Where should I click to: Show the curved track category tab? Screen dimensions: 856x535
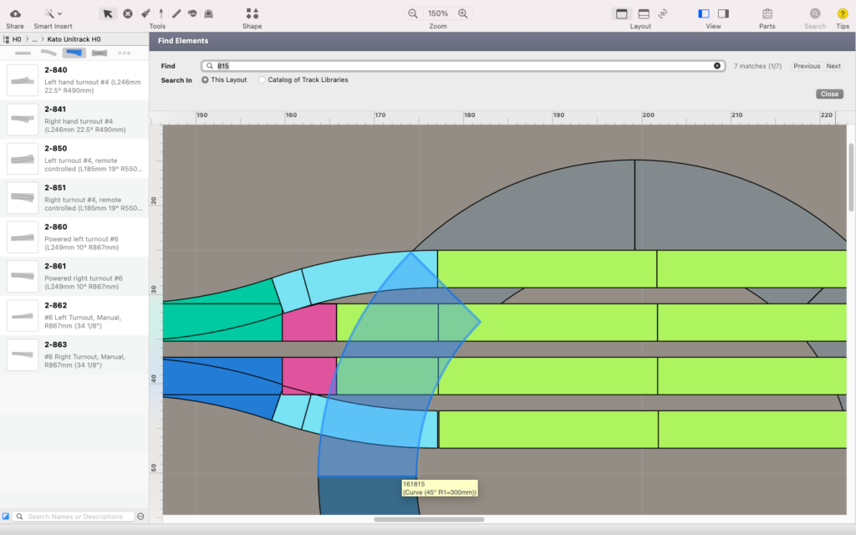pyautogui.click(x=48, y=53)
